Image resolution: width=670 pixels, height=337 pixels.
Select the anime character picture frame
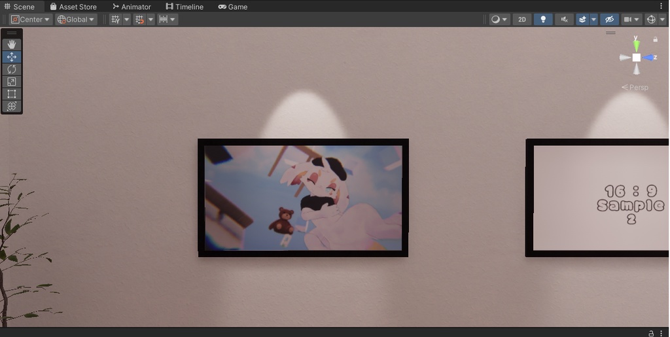coord(304,198)
